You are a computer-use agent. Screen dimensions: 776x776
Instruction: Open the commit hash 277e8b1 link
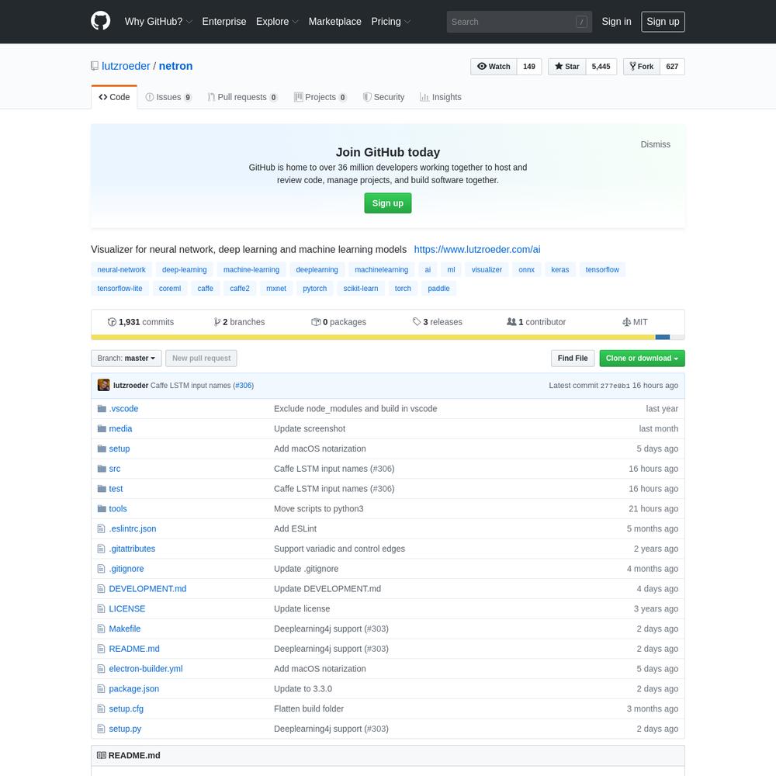click(615, 386)
